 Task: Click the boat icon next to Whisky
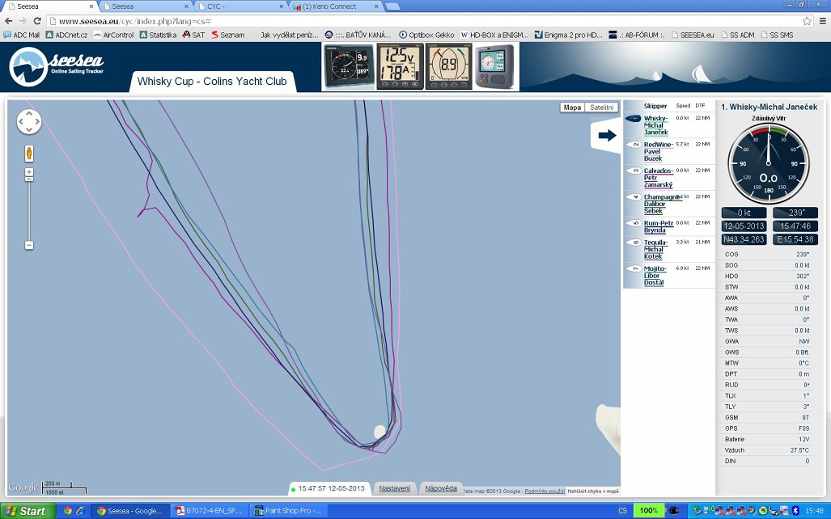click(x=634, y=119)
